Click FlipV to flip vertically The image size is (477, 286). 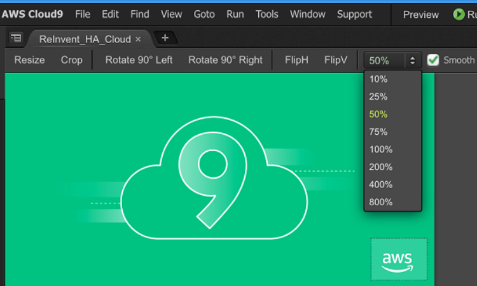(x=336, y=60)
